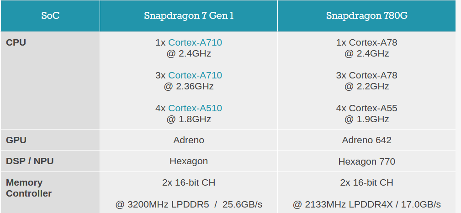The height and width of the screenshot is (213, 461).
Task: Click the SoC column header
Action: (x=50, y=16)
